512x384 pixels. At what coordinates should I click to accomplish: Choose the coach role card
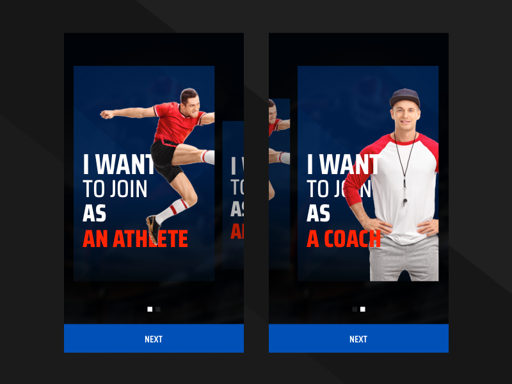[x=368, y=173]
